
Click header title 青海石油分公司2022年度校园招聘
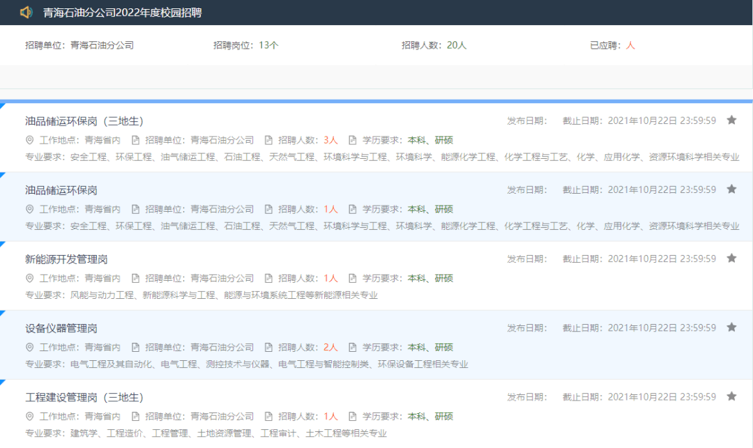click(123, 13)
